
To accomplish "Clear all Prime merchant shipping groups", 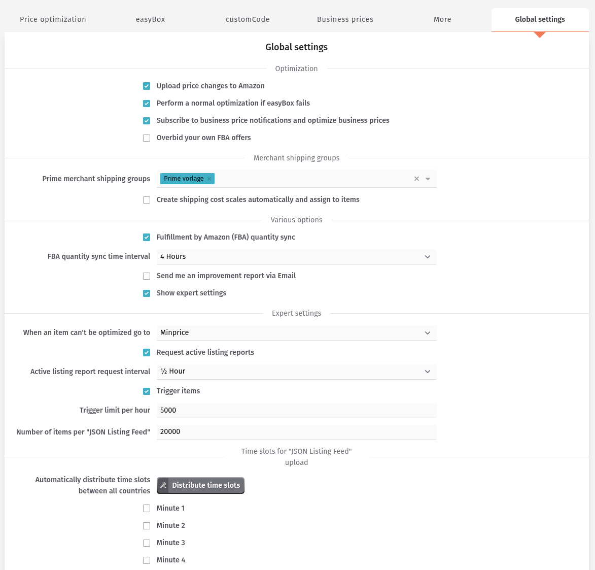I will [x=416, y=179].
